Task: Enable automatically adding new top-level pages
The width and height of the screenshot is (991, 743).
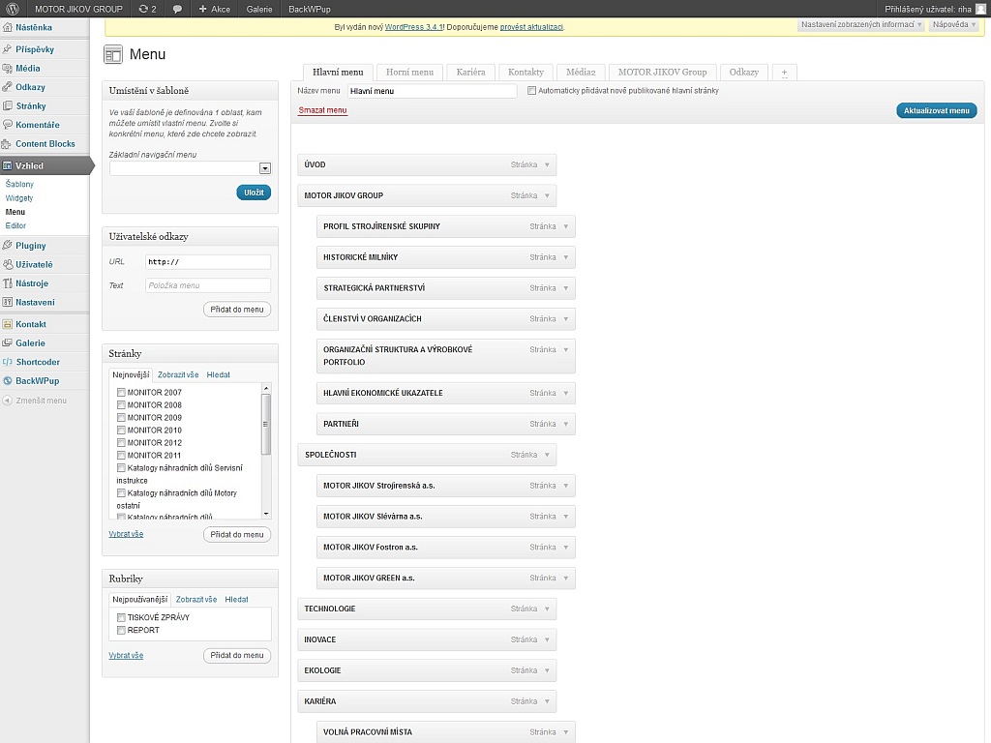Action: point(532,91)
